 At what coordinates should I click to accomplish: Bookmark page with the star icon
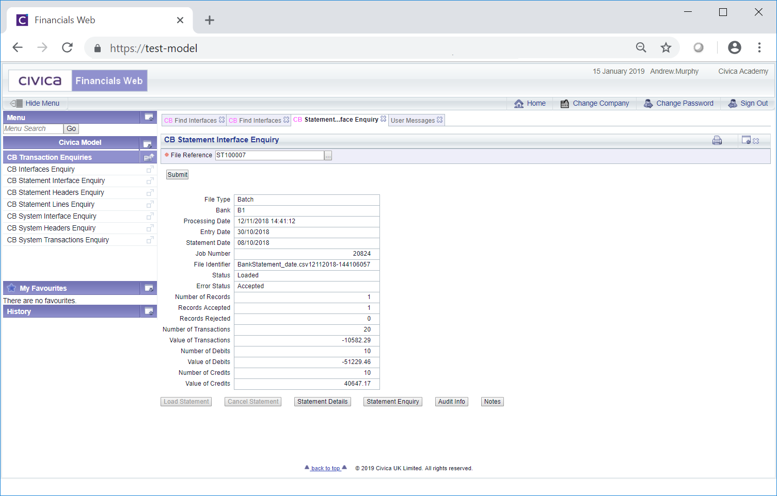point(666,48)
